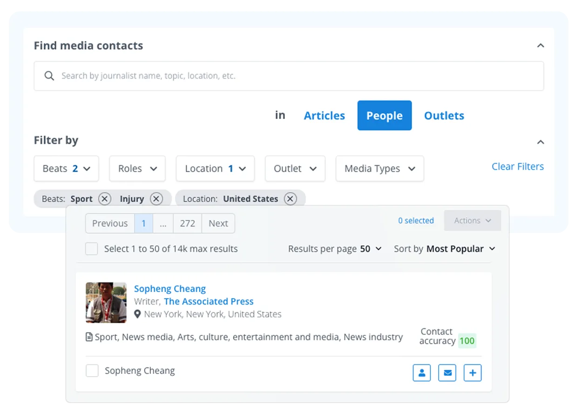This screenshot has height=413, width=575.
Task: Click the plus add-to-list icon button
Action: click(x=473, y=373)
